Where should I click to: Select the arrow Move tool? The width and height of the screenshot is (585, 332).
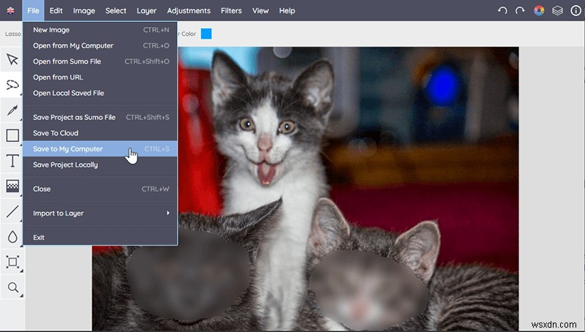(x=12, y=59)
